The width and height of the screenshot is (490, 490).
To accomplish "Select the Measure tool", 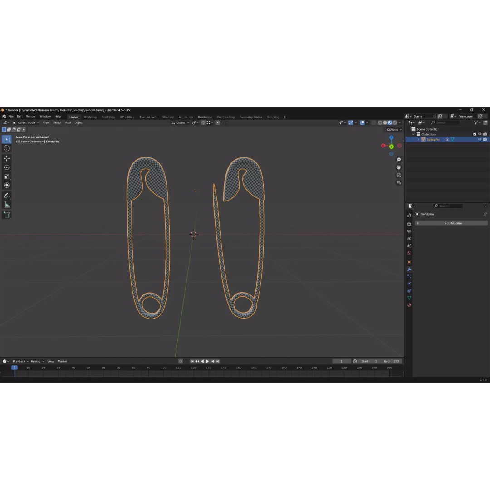I will tap(6, 205).
